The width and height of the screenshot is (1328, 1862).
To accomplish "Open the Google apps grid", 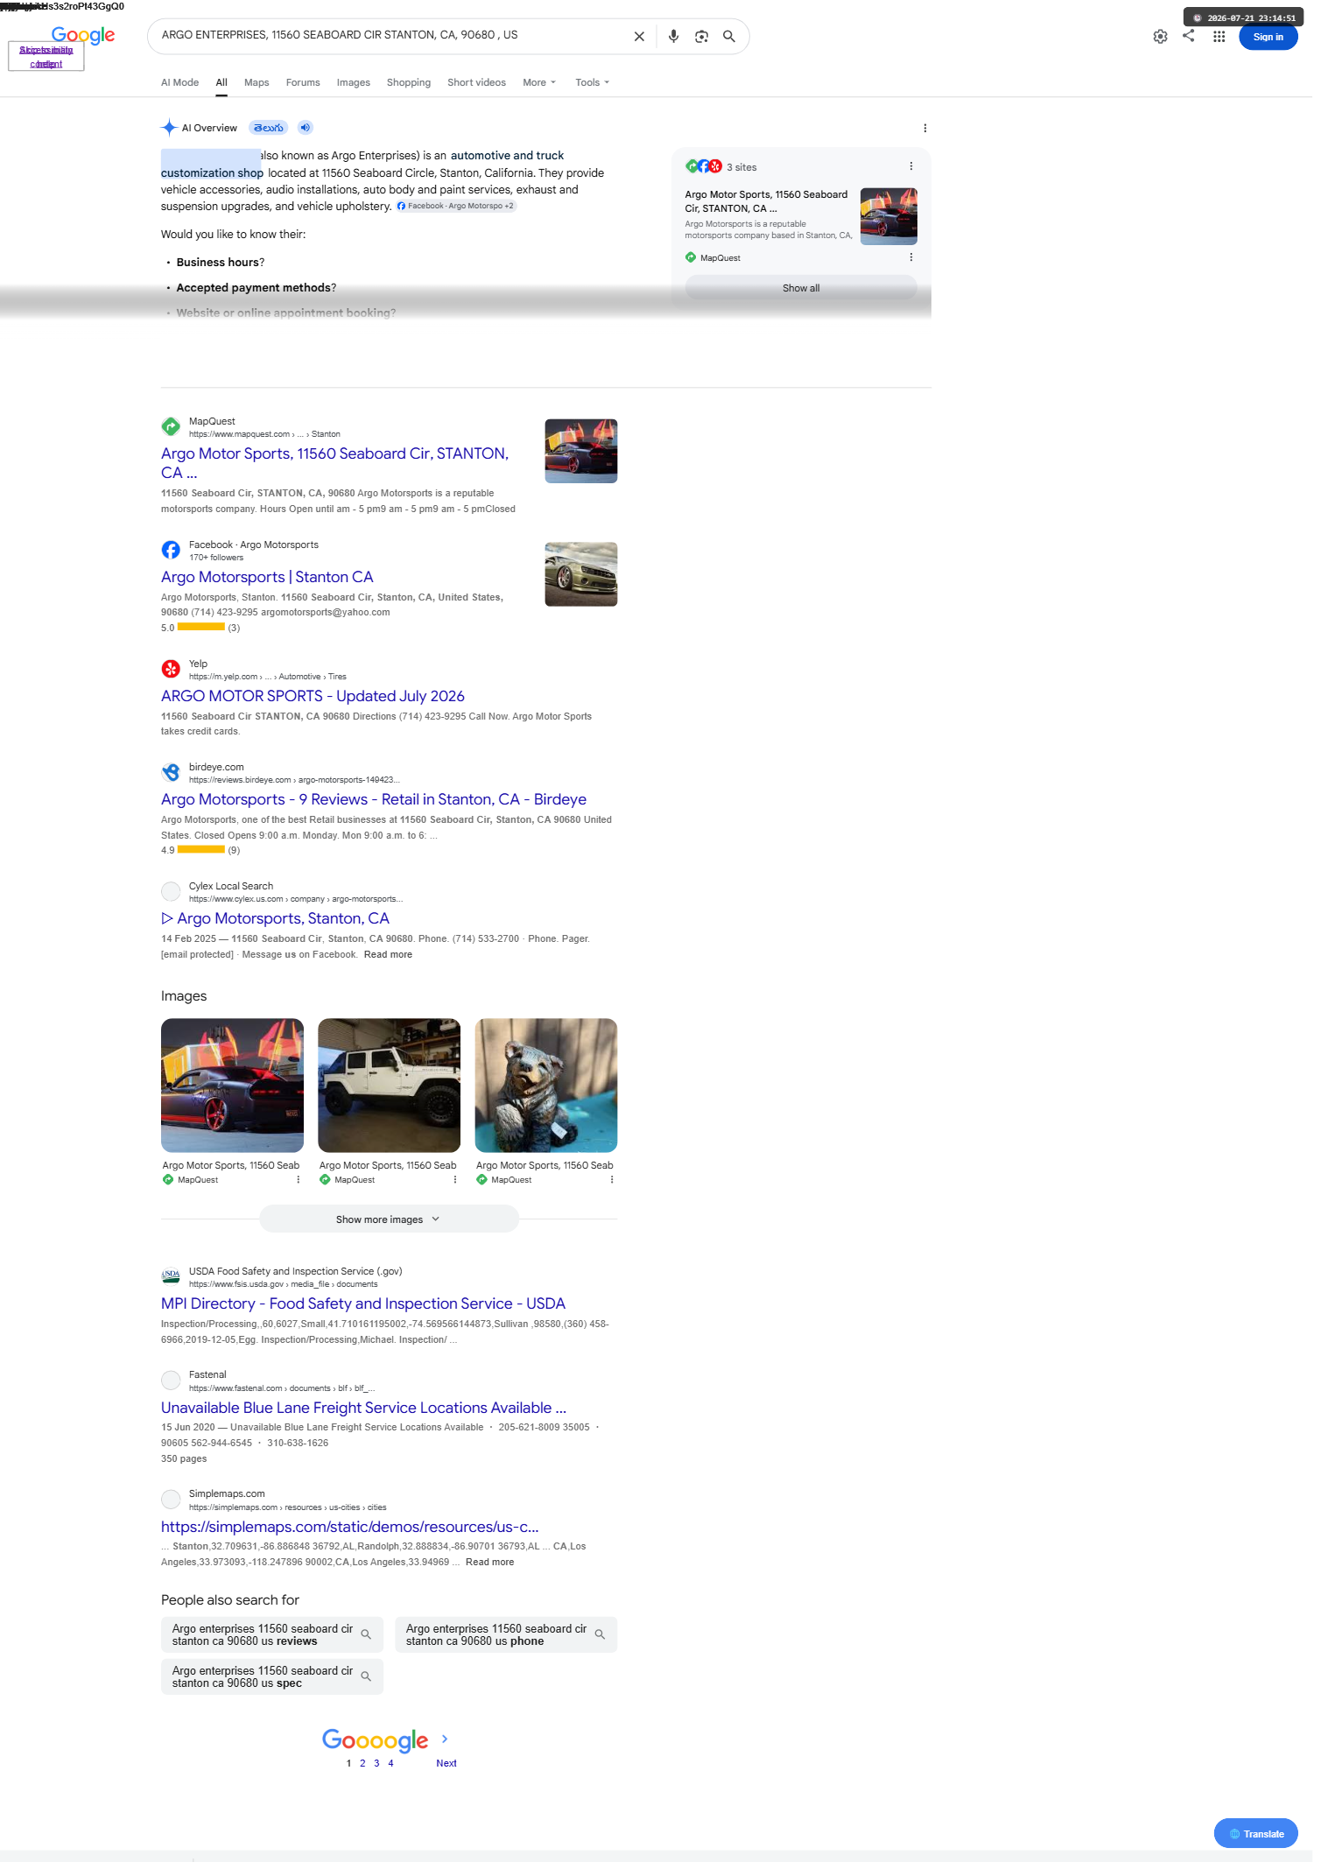I will (x=1219, y=37).
